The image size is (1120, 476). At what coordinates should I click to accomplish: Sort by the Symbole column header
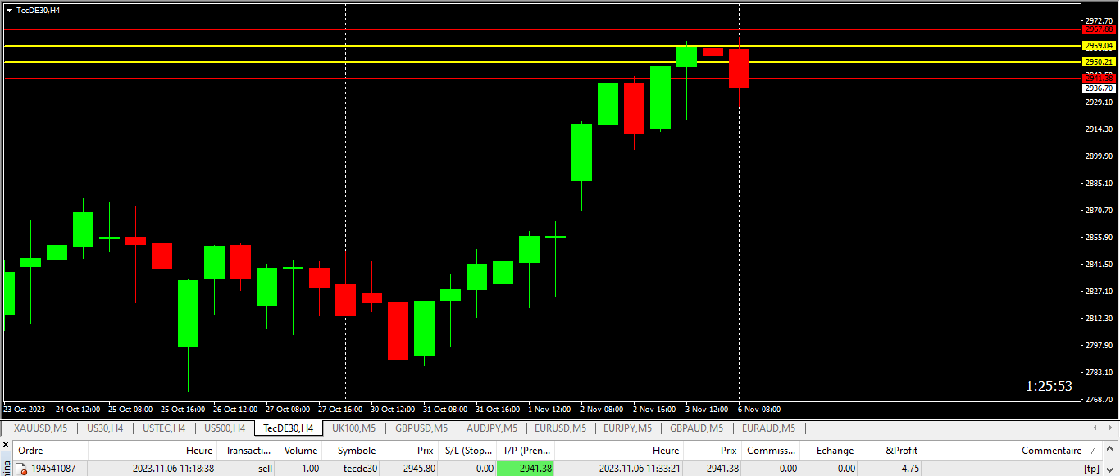(352, 450)
